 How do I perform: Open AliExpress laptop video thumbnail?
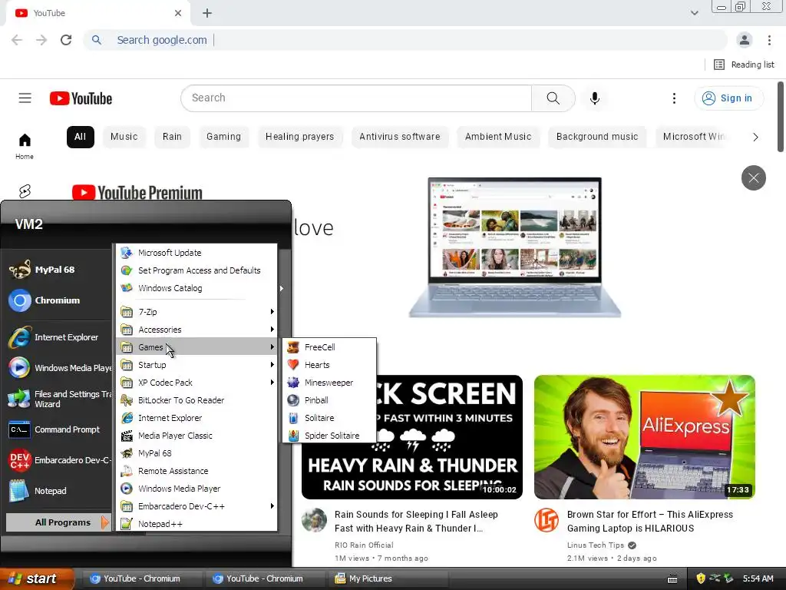(645, 437)
